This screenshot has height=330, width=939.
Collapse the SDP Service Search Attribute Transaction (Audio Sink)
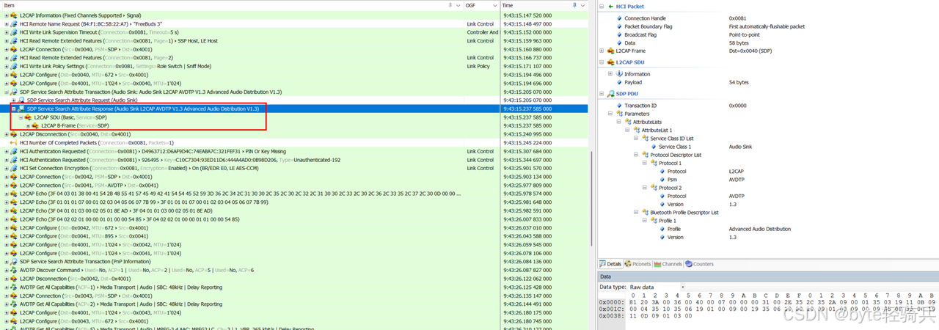click(x=7, y=92)
